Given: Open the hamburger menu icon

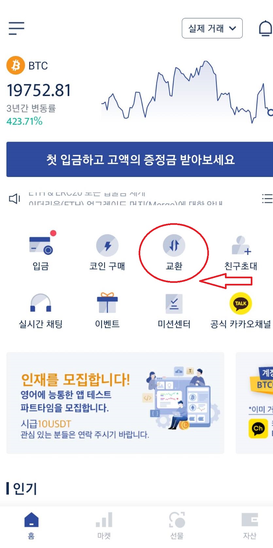Looking at the screenshot, I should click(x=16, y=28).
